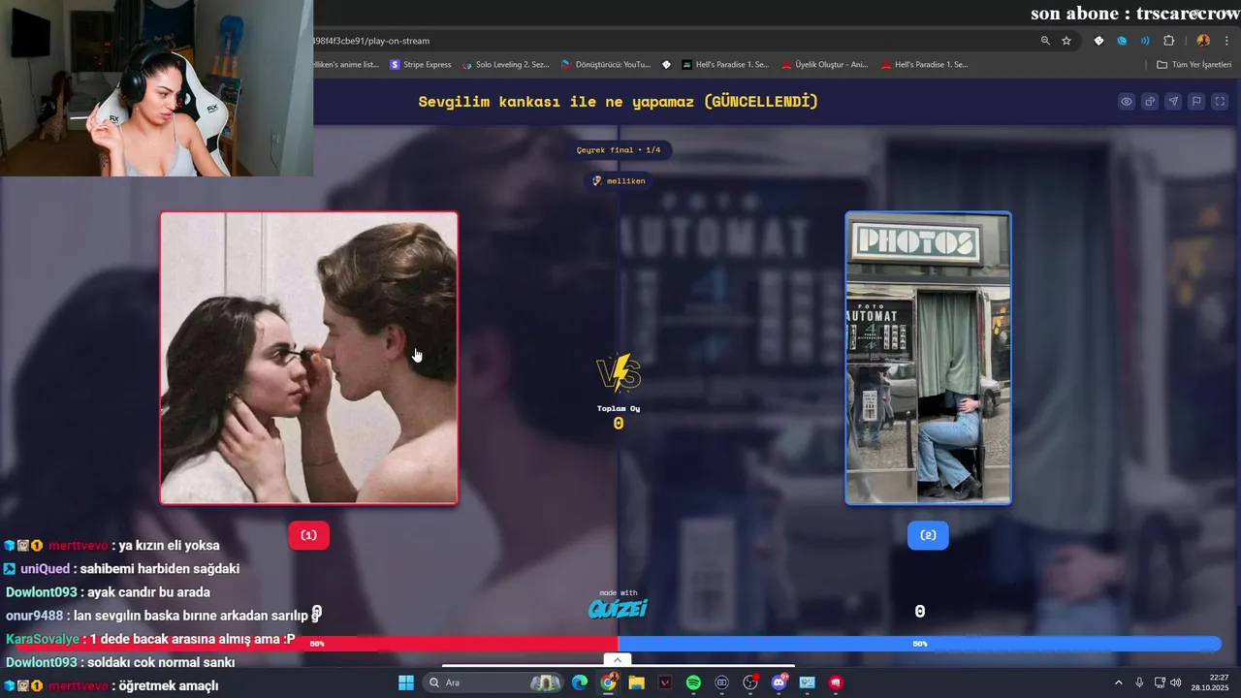Open the Chrome extensions puzzle icon
The width and height of the screenshot is (1241, 698).
pos(1168,41)
